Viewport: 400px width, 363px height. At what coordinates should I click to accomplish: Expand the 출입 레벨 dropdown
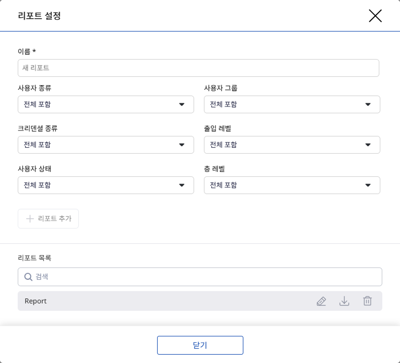[292, 145]
